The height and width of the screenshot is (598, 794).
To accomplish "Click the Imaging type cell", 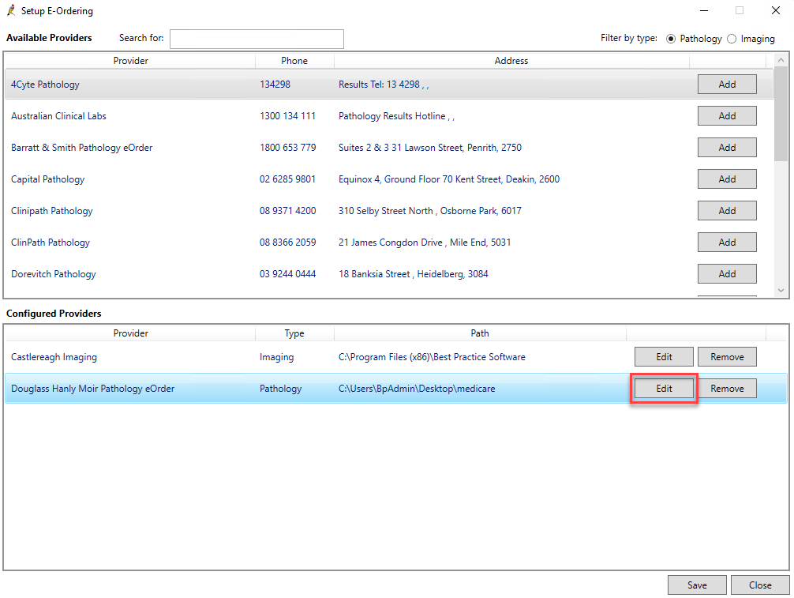I will point(276,357).
